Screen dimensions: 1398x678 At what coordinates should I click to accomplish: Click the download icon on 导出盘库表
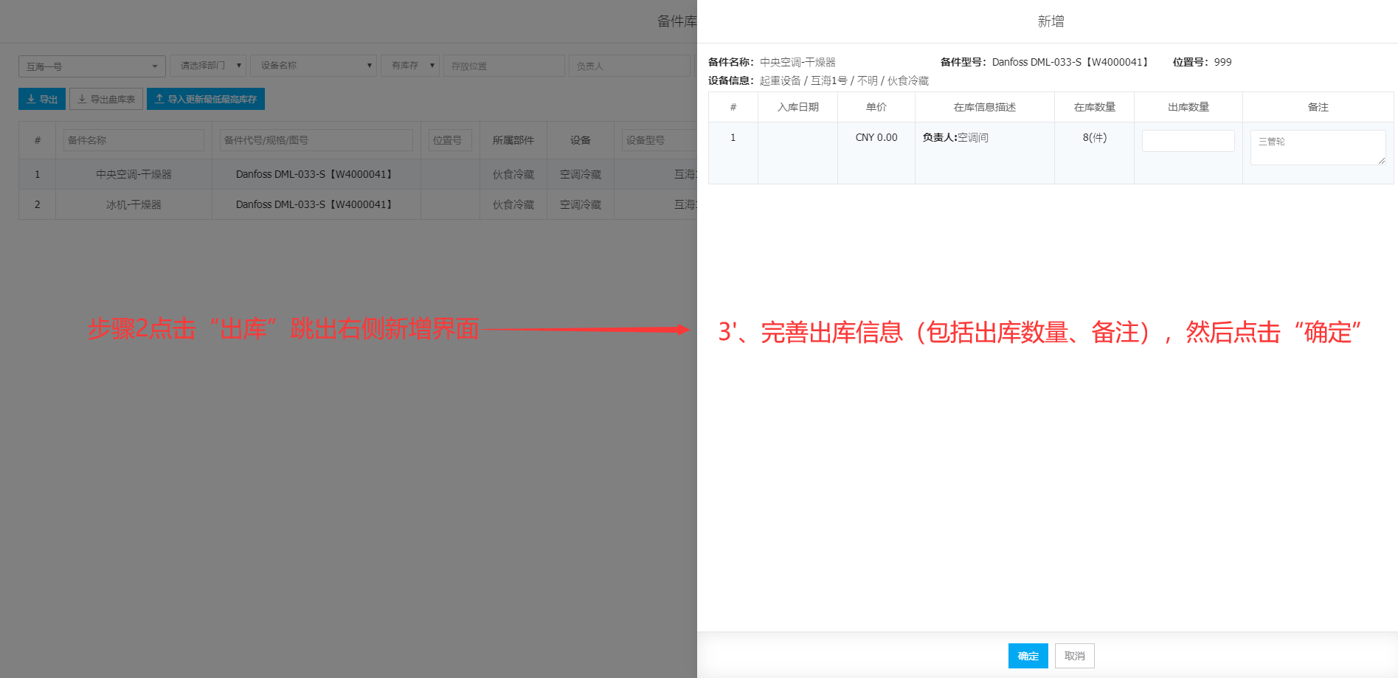[x=82, y=99]
